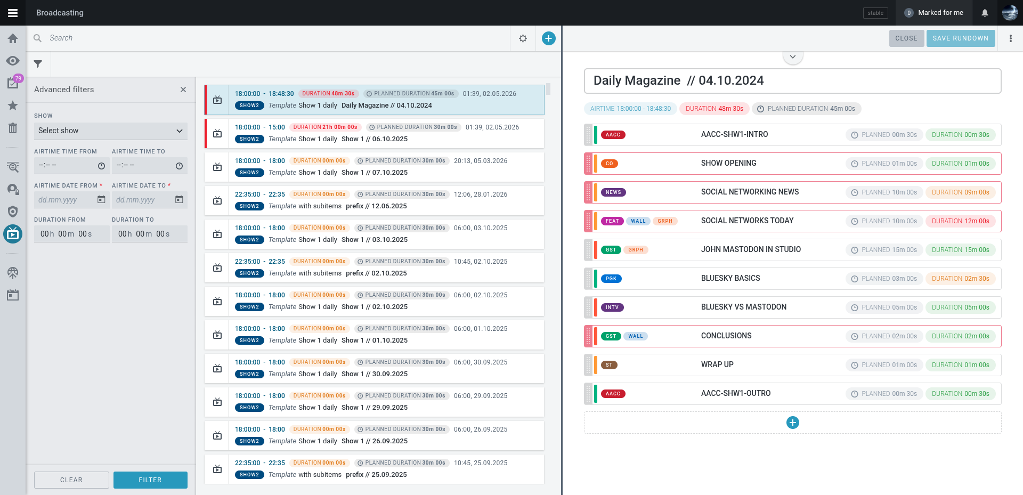The image size is (1023, 495).
Task: Toggle the advanced filter funnel icon
Action: (38, 64)
